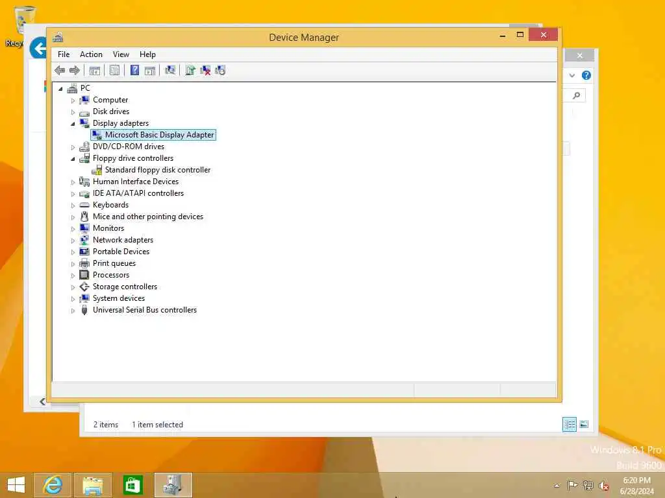Screen dimensions: 665x498
Task: Expand DVD/CD-ROM drives category
Action: coord(73,147)
